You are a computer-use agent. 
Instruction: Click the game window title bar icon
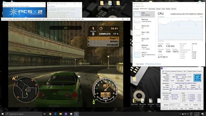(3, 19)
